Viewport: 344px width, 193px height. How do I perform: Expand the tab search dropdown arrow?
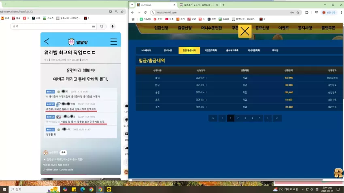point(132,5)
